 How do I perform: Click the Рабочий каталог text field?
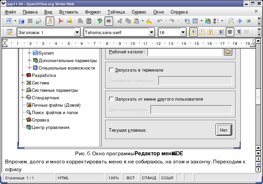[185, 52]
